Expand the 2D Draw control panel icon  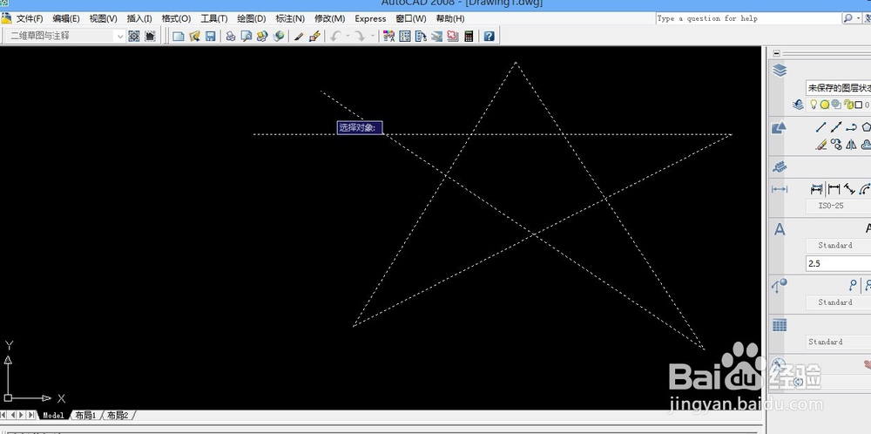pyautogui.click(x=780, y=128)
